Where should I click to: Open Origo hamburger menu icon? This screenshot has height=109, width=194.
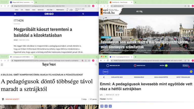coord(15,14)
